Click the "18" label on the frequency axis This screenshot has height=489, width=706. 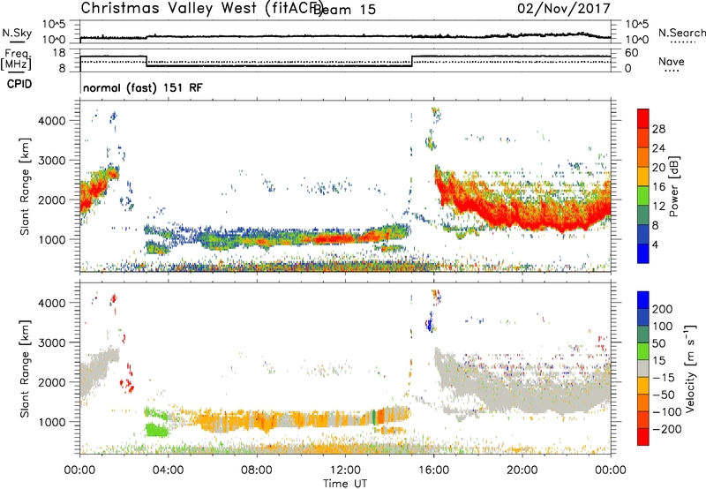click(x=59, y=53)
